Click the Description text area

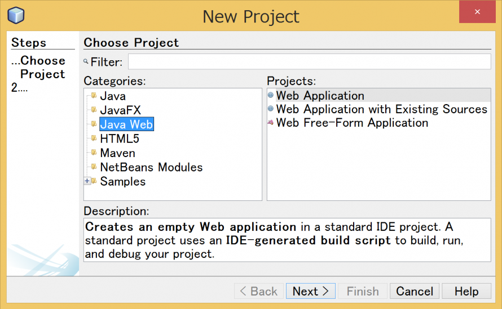click(x=287, y=240)
